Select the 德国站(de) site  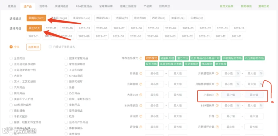[103, 18]
